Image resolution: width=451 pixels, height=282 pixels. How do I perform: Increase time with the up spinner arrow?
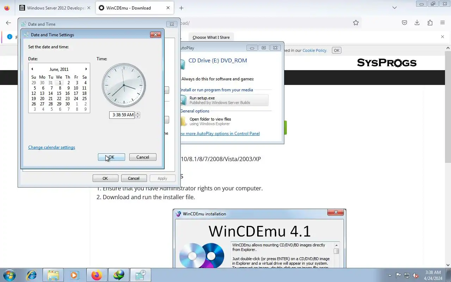tap(137, 113)
